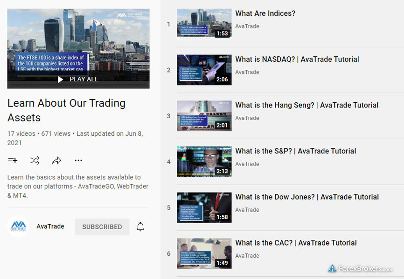Click AvaTrade channel under the CAC video
This screenshot has height=279, width=404.
[x=247, y=256]
